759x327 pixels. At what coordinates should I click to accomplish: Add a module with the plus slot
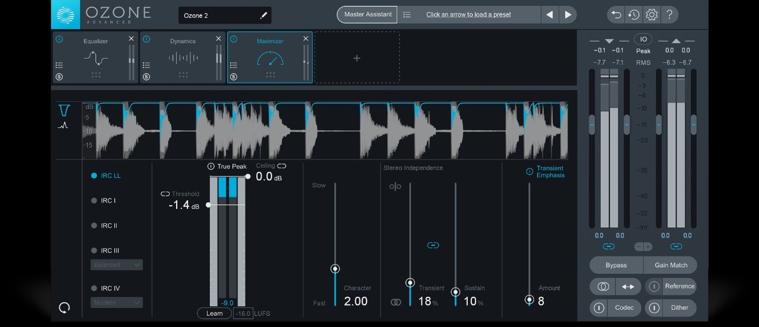[x=357, y=57]
